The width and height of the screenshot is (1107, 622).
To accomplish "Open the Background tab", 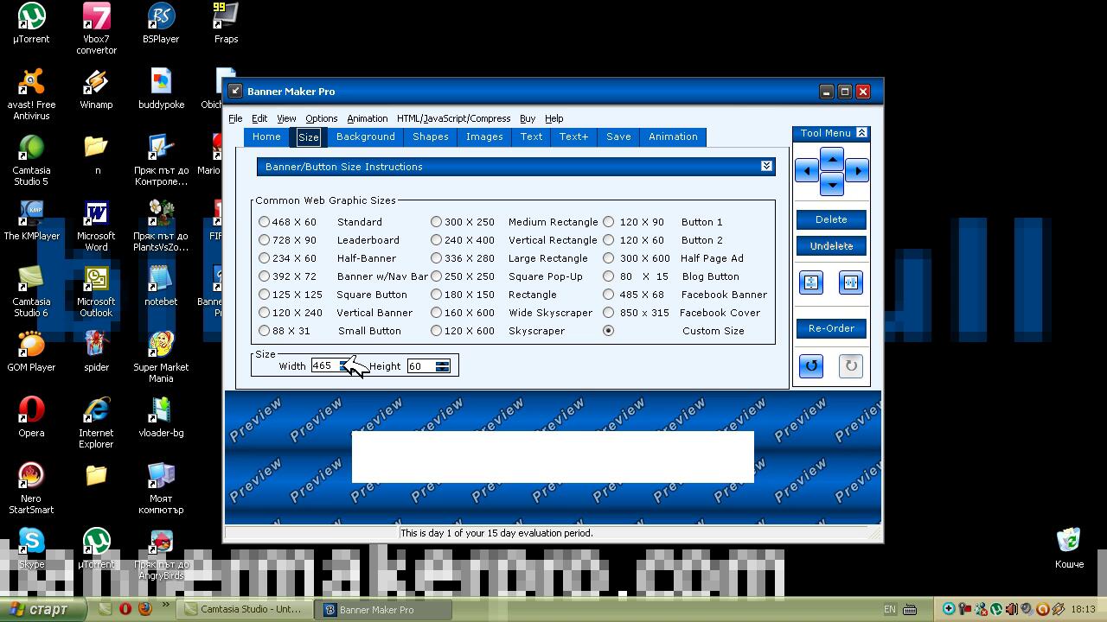I will click(365, 136).
